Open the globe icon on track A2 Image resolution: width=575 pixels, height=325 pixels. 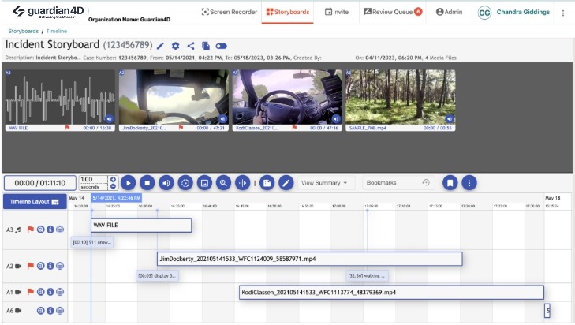pyautogui.click(x=60, y=266)
